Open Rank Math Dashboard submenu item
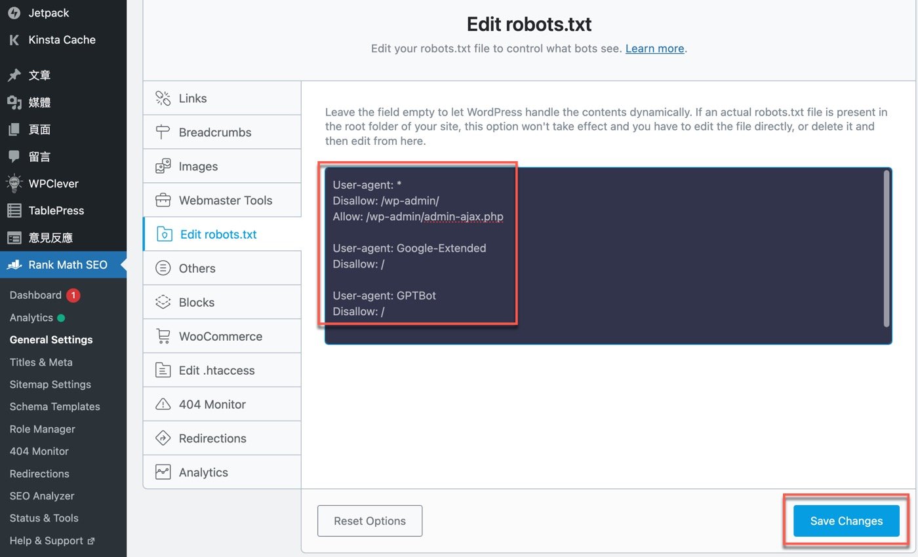This screenshot has height=557, width=918. 35,295
